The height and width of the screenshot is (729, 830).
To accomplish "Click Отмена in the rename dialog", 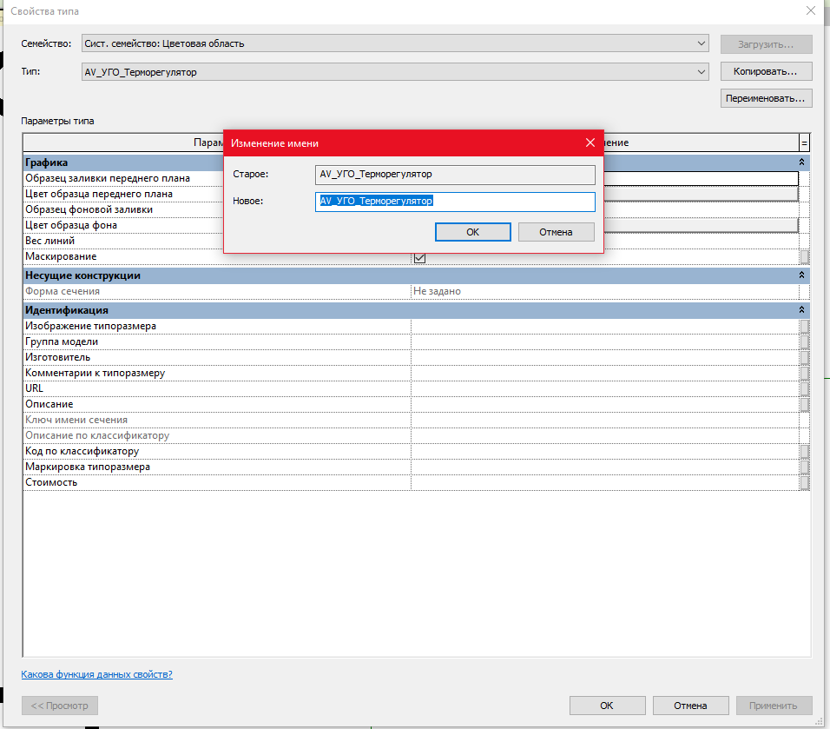I will point(556,232).
